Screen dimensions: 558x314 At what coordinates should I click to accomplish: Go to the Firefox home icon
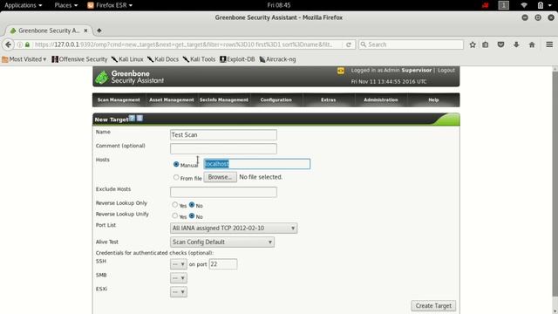532,44
